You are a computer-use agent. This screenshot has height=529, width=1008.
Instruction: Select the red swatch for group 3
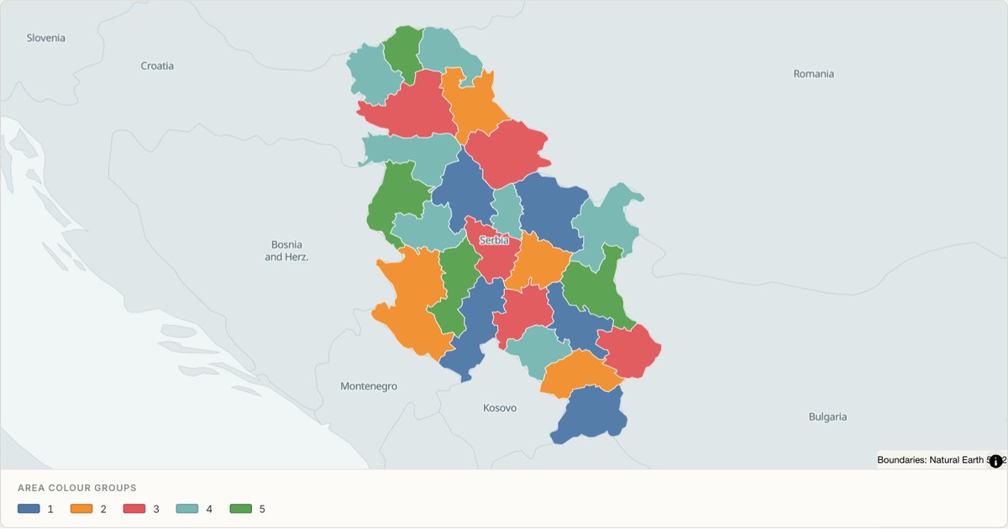pos(134,509)
